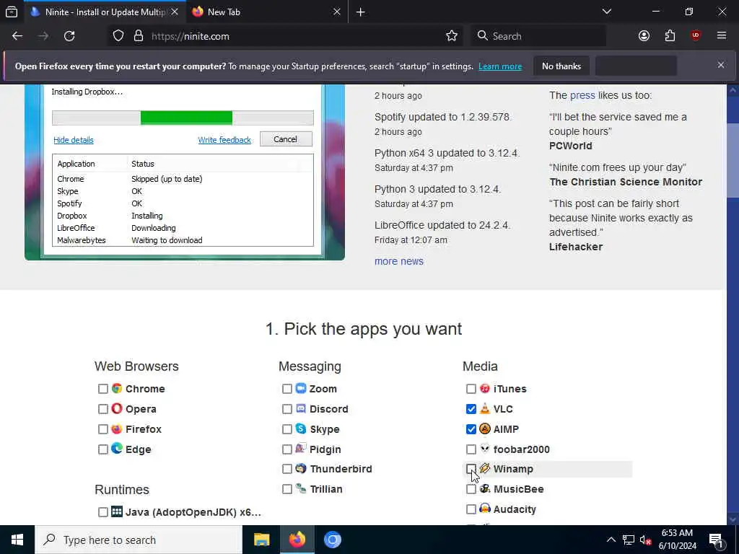Click the Trillian app icon
739x554 pixels.
coord(301,488)
